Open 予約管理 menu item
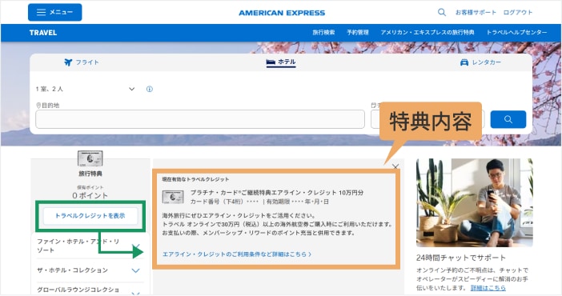Screen dimensions: 562x296 point(357,33)
